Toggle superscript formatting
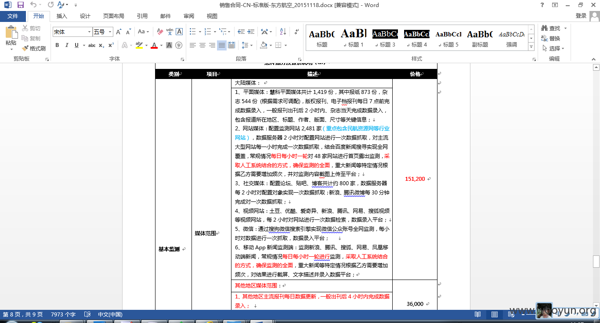The width and height of the screenshot is (600, 323). (111, 45)
